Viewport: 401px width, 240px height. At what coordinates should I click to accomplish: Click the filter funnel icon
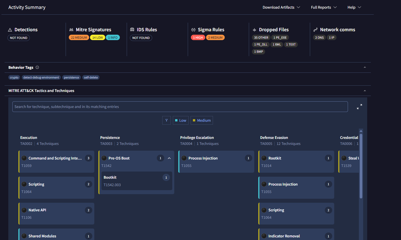click(166, 120)
